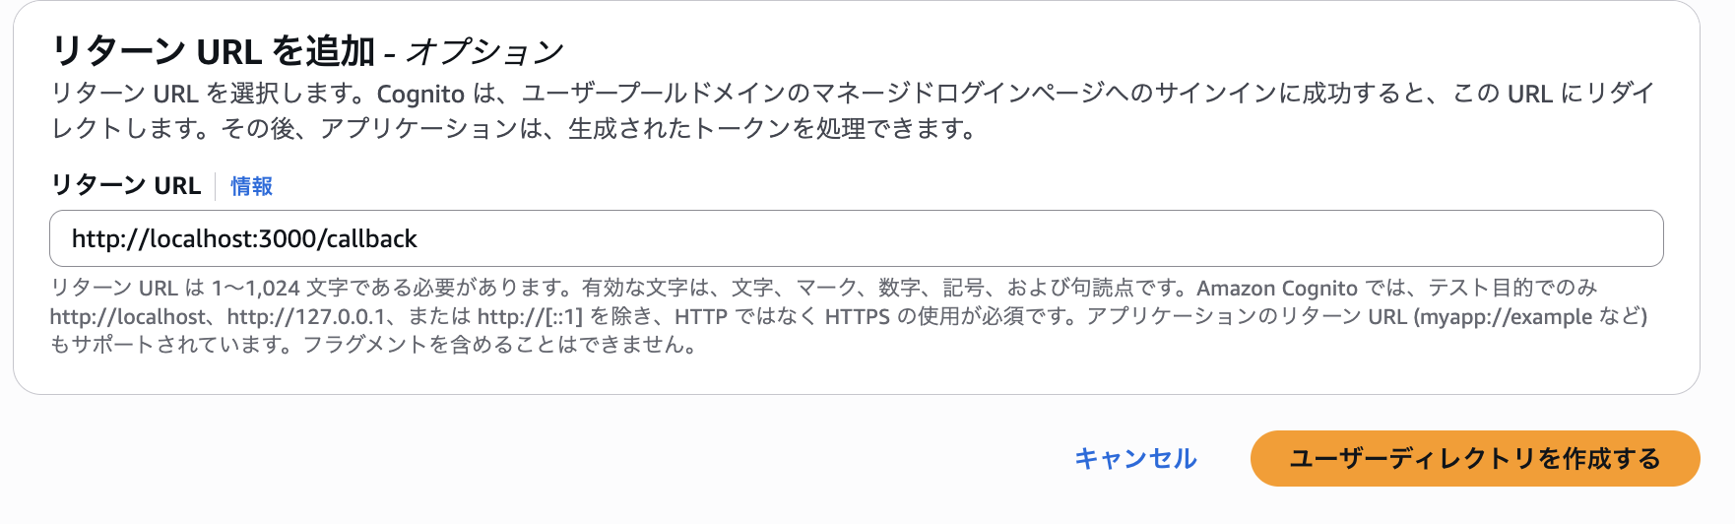1735x524 pixels.
Task: Click 1〜1,024 文字 in the helper text
Action: pos(274,289)
